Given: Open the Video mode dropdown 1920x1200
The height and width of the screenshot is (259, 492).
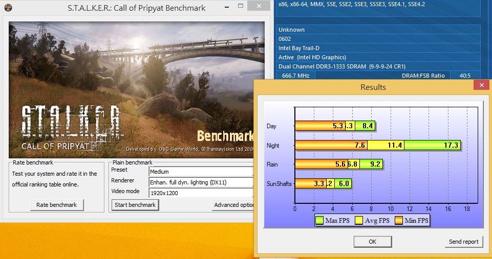Looking at the screenshot, I should [x=201, y=193].
